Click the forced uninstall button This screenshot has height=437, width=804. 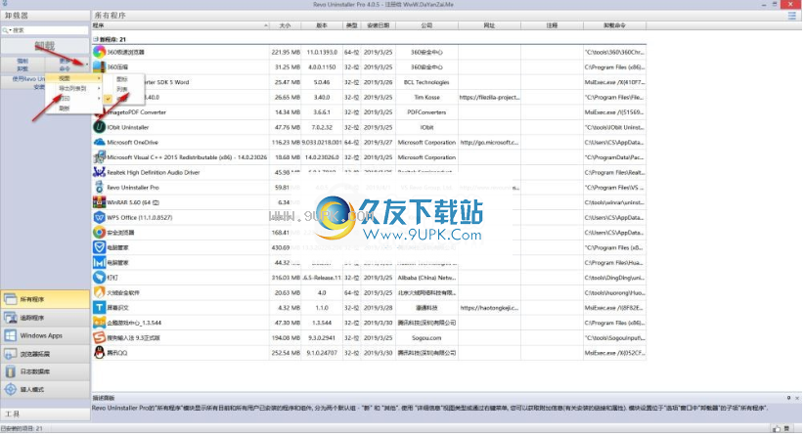[22, 65]
